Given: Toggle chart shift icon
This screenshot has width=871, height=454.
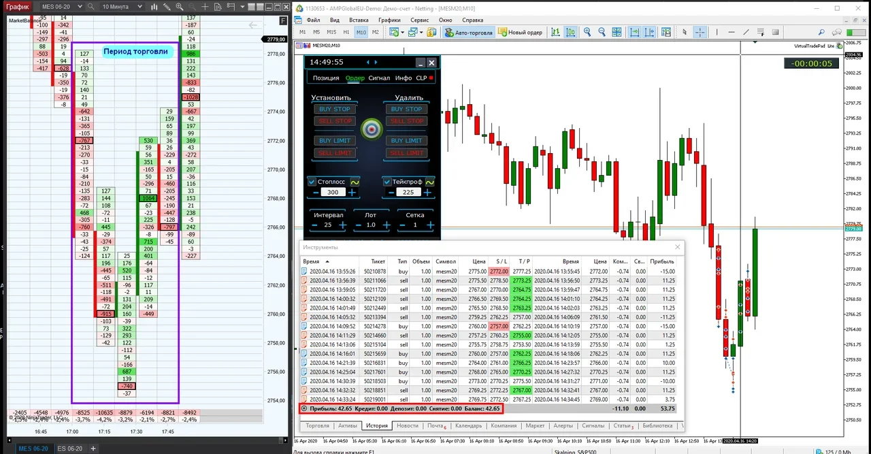Looking at the screenshot, I should (650, 32).
